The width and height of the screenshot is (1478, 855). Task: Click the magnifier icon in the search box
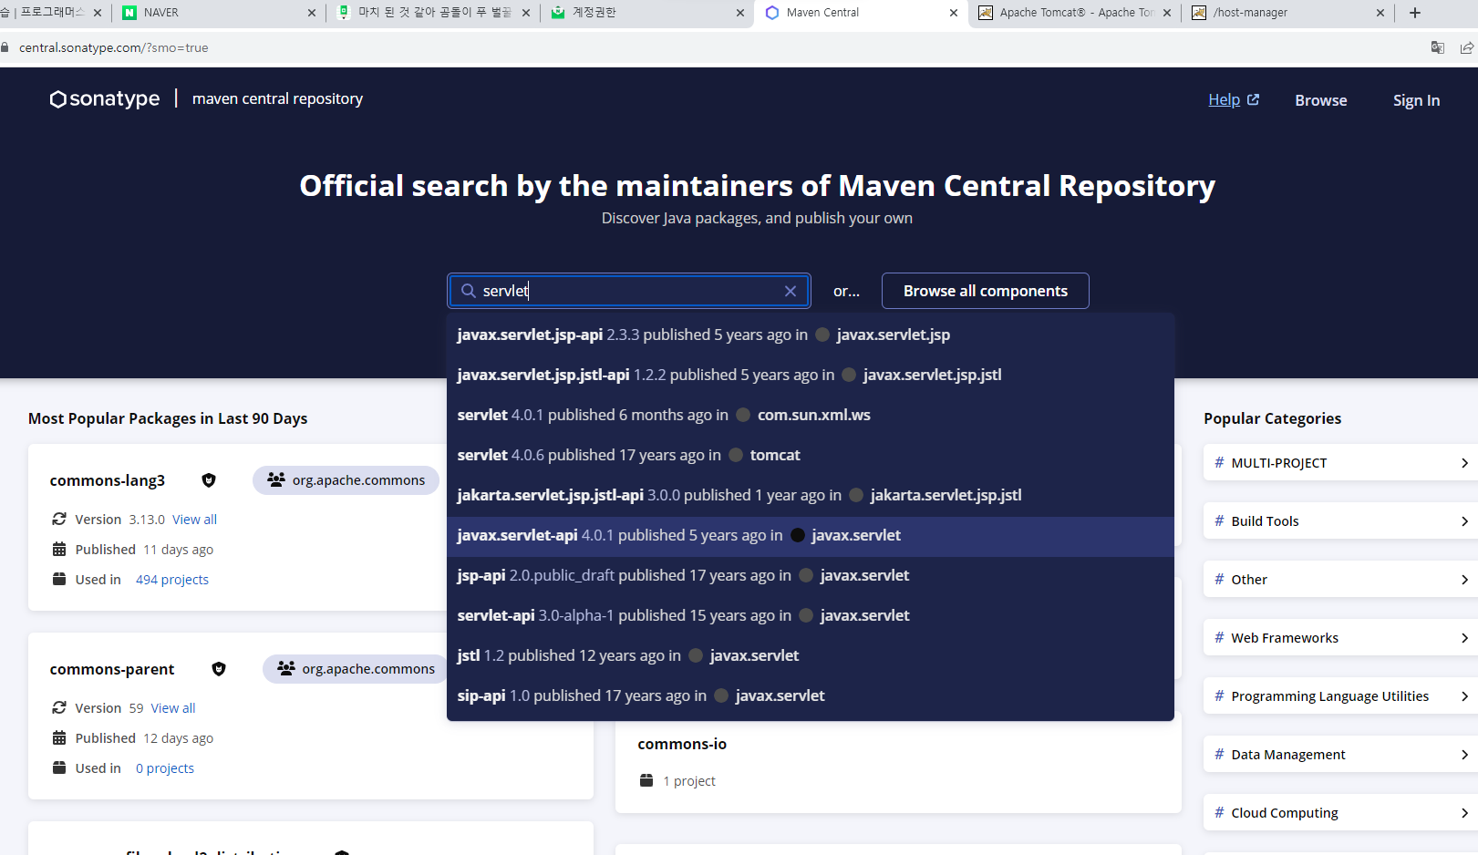coord(469,291)
